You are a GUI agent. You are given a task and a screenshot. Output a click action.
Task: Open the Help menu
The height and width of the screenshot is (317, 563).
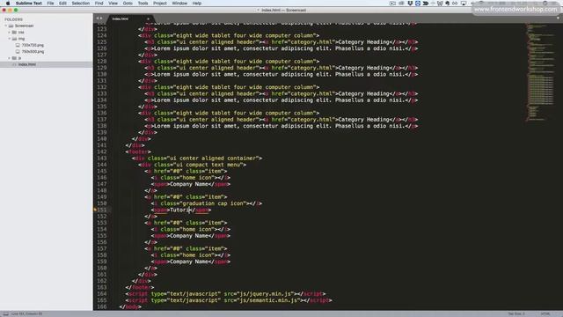(x=196, y=4)
